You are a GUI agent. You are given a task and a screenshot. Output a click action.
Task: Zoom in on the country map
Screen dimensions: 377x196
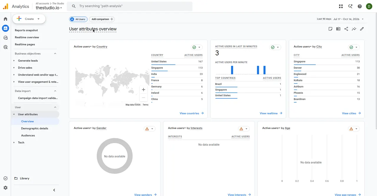(143, 90)
